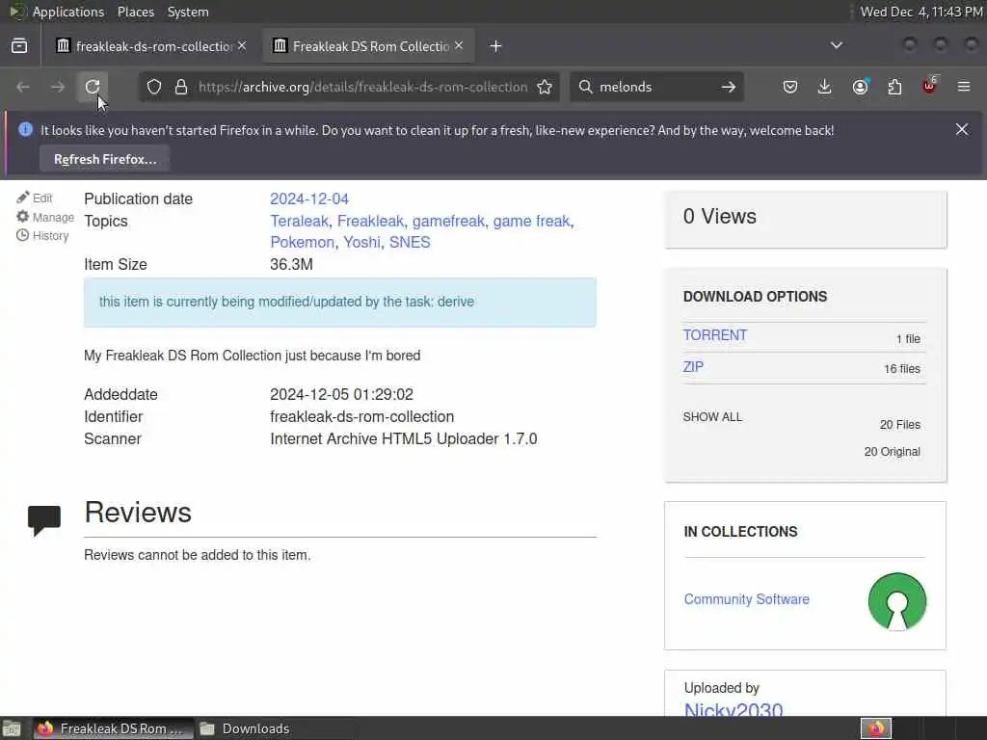Image resolution: width=987 pixels, height=740 pixels.
Task: Open the Freakleak topic link
Action: (x=370, y=221)
